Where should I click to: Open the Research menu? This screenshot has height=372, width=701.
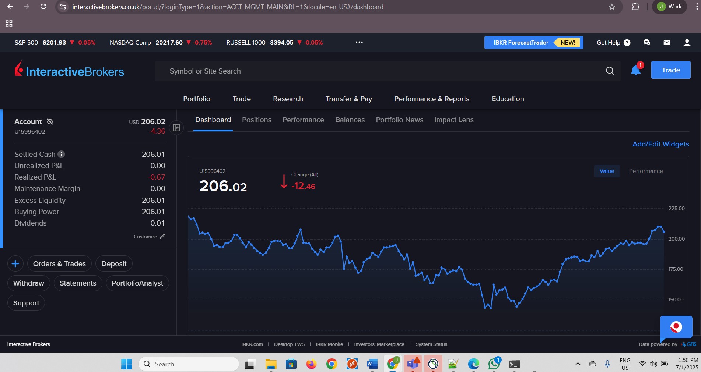(288, 99)
